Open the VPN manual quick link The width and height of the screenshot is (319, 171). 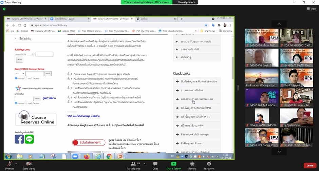(x=196, y=126)
